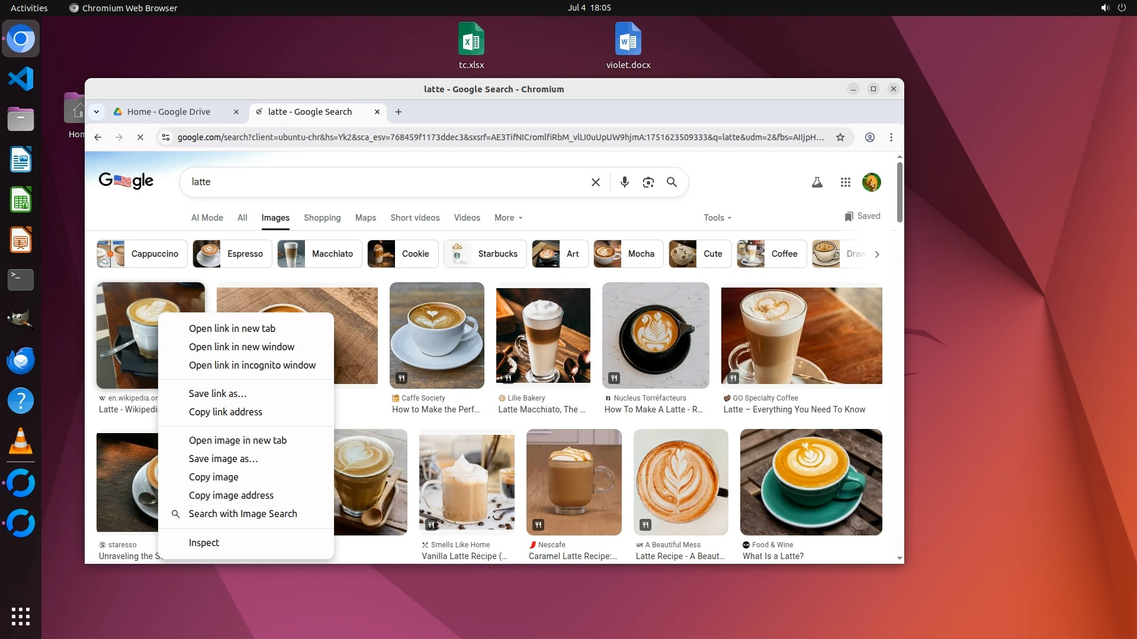Launch Visual Studio Code from dock
The image size is (1137, 639).
21,79
